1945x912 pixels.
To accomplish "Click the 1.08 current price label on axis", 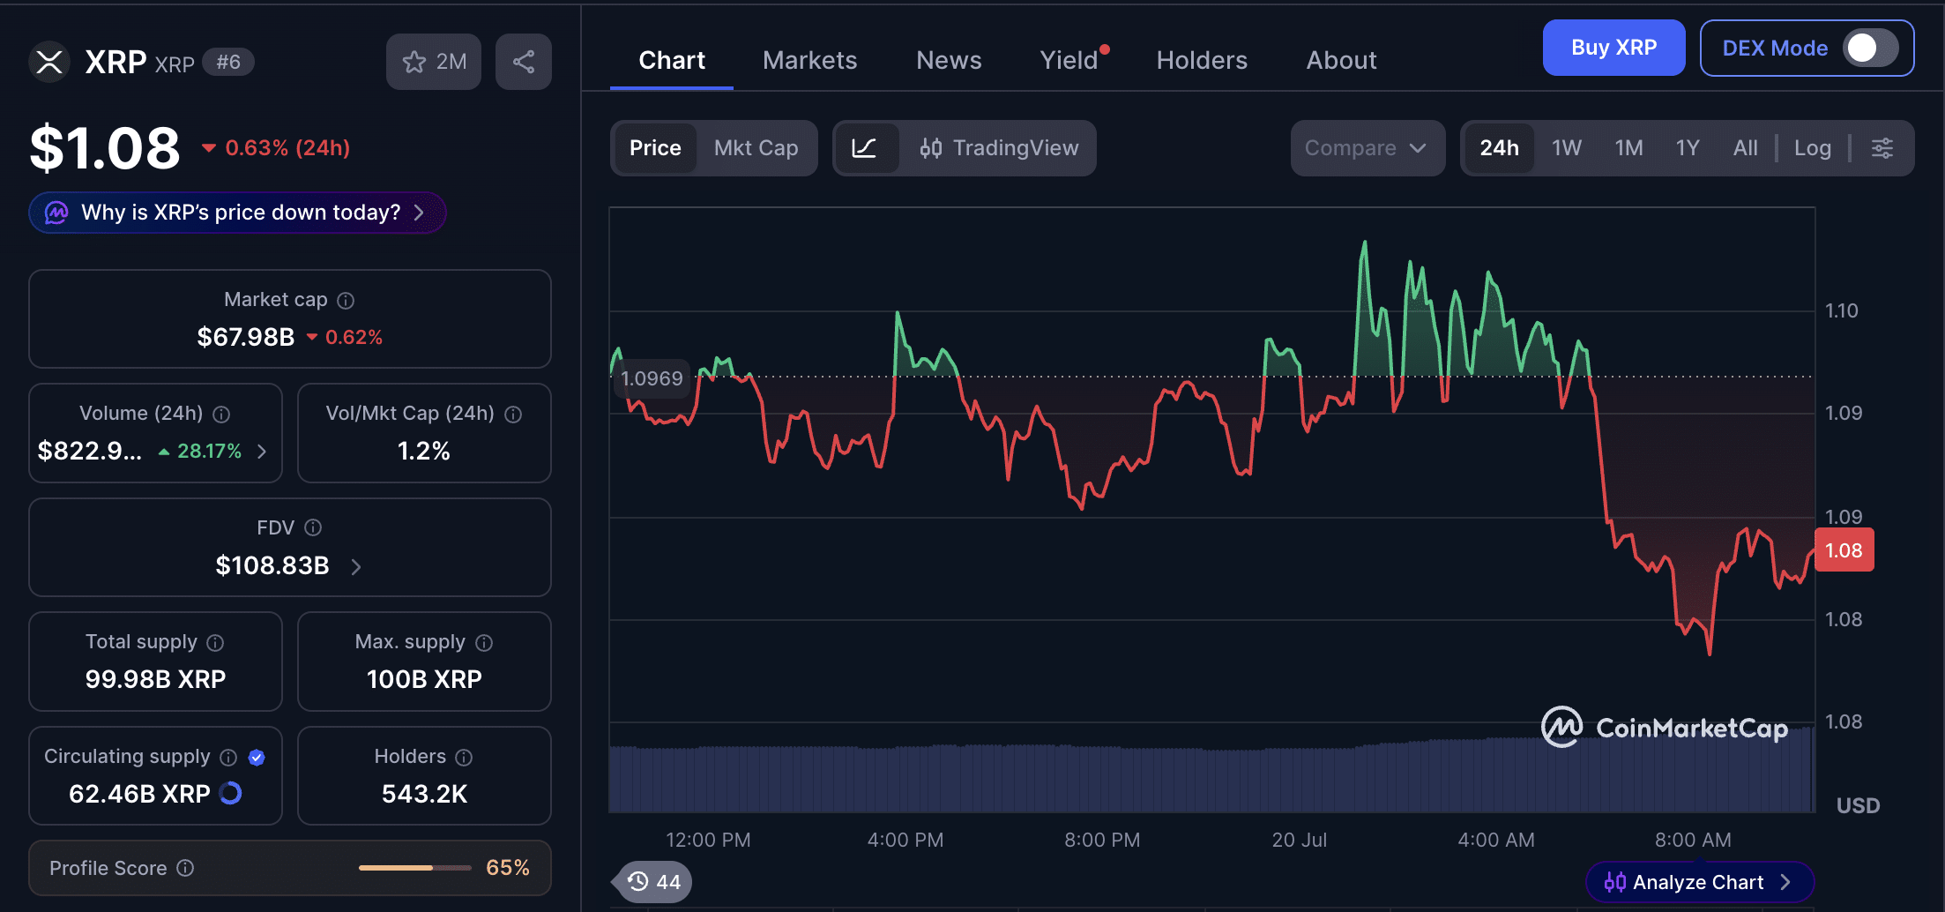I will 1844,550.
